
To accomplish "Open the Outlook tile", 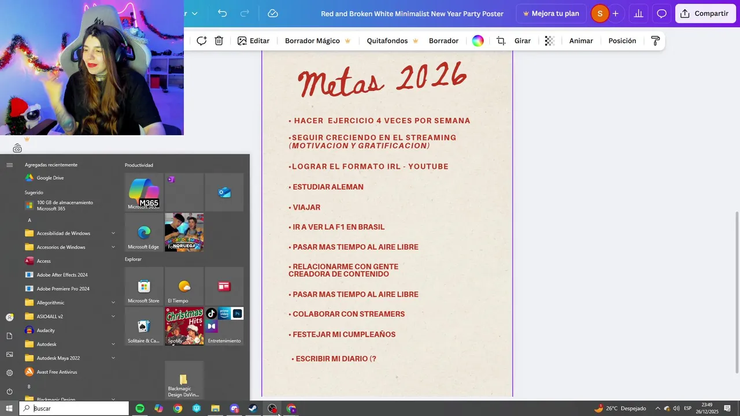I will click(x=224, y=192).
